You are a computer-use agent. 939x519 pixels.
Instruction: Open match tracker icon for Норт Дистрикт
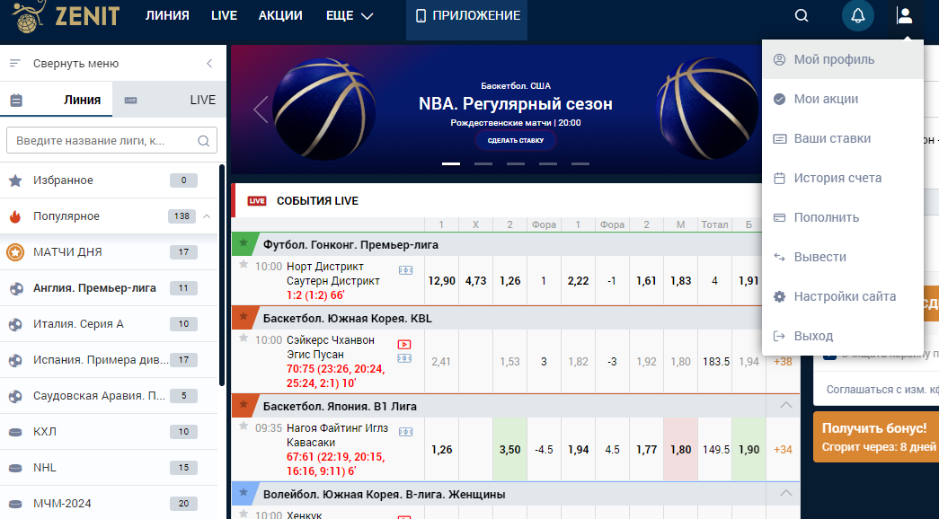click(405, 270)
